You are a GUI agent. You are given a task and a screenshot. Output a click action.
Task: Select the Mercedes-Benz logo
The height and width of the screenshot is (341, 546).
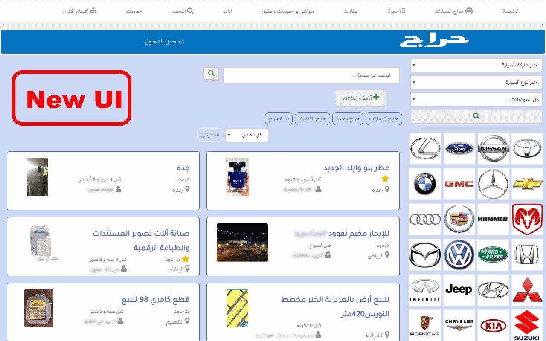click(x=493, y=184)
